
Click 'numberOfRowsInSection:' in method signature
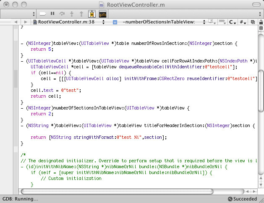pyautogui.click(x=159, y=43)
